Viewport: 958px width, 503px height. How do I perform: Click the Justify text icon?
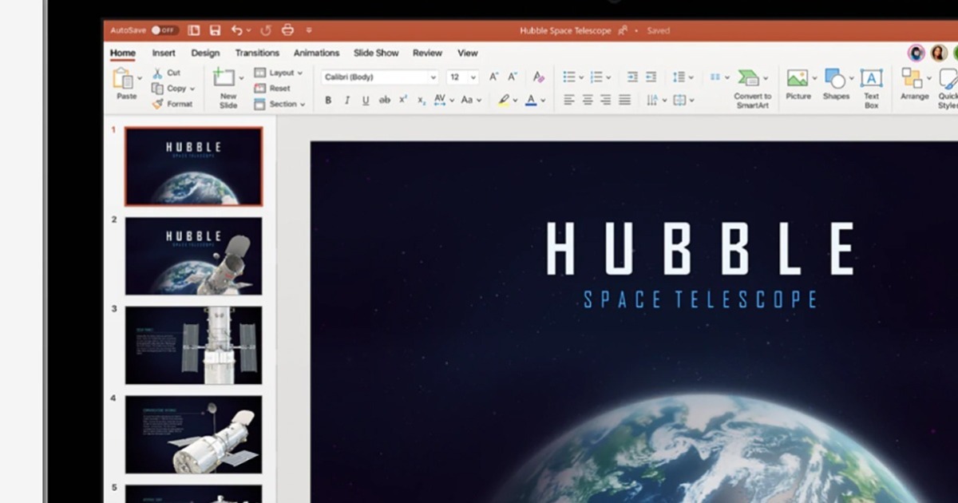point(625,101)
